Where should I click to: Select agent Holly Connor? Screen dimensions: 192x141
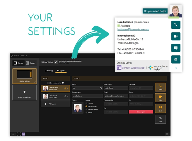pos(55,96)
